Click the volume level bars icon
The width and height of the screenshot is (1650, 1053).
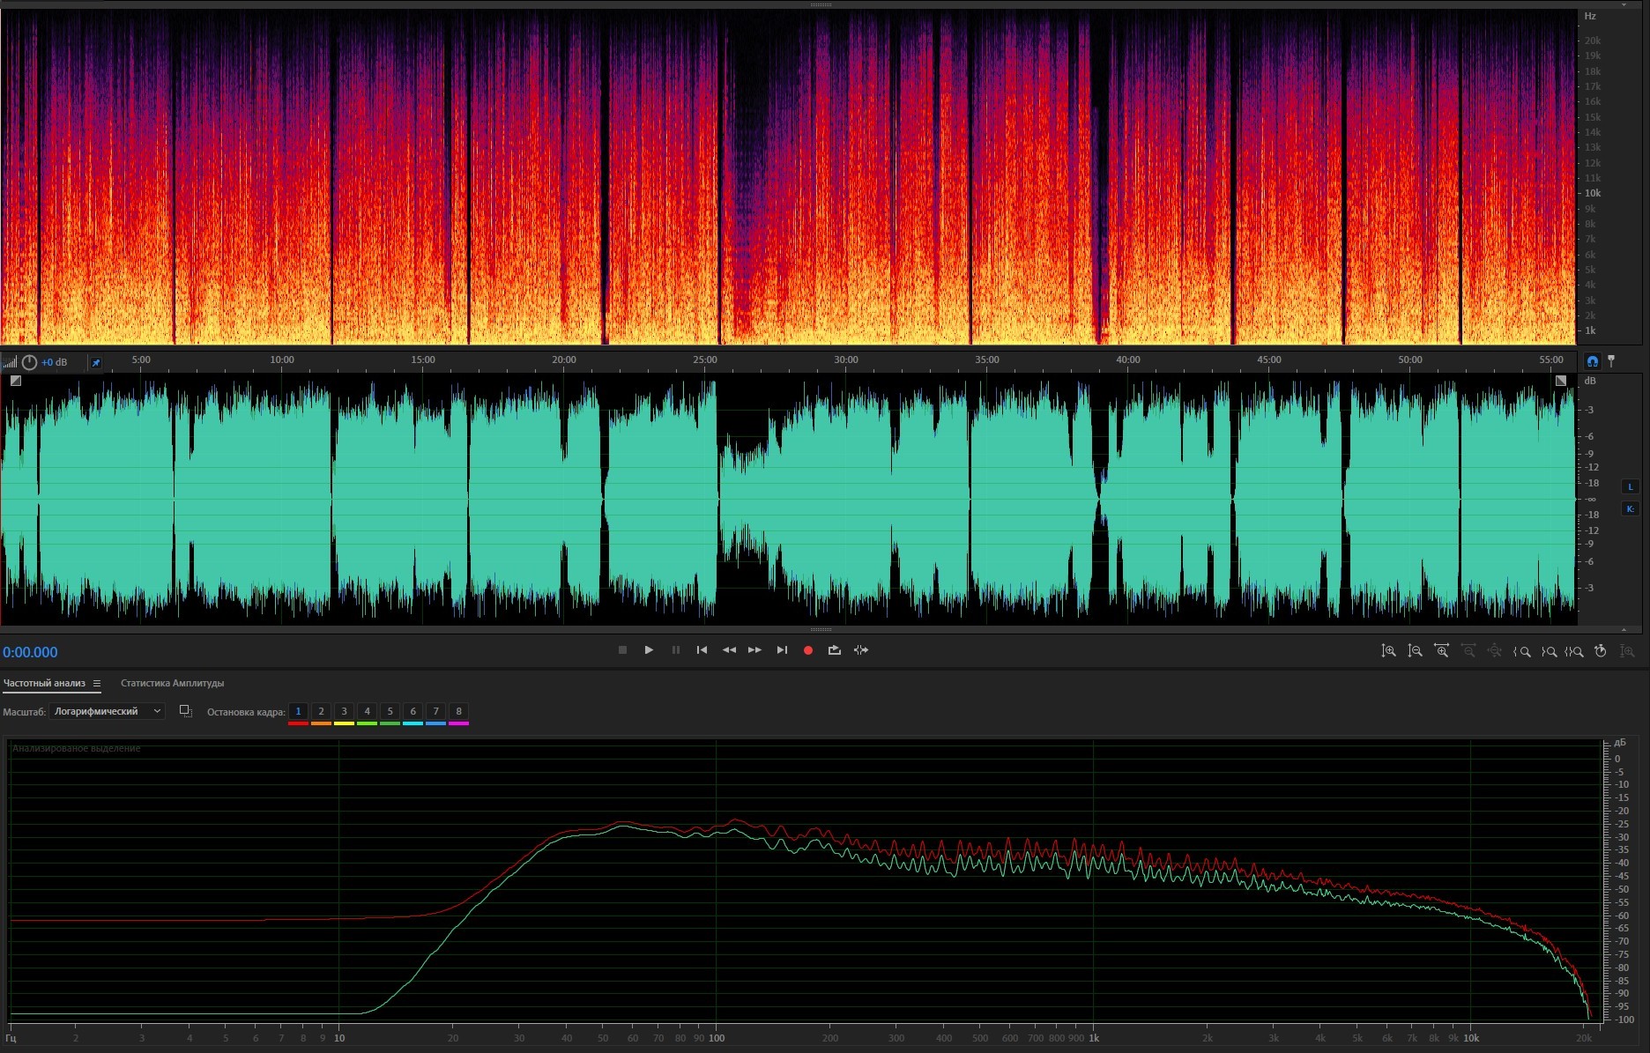tap(10, 362)
